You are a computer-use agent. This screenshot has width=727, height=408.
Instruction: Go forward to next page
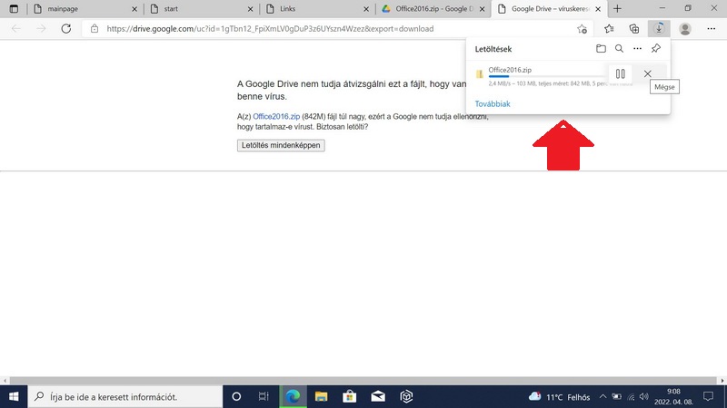tap(41, 29)
